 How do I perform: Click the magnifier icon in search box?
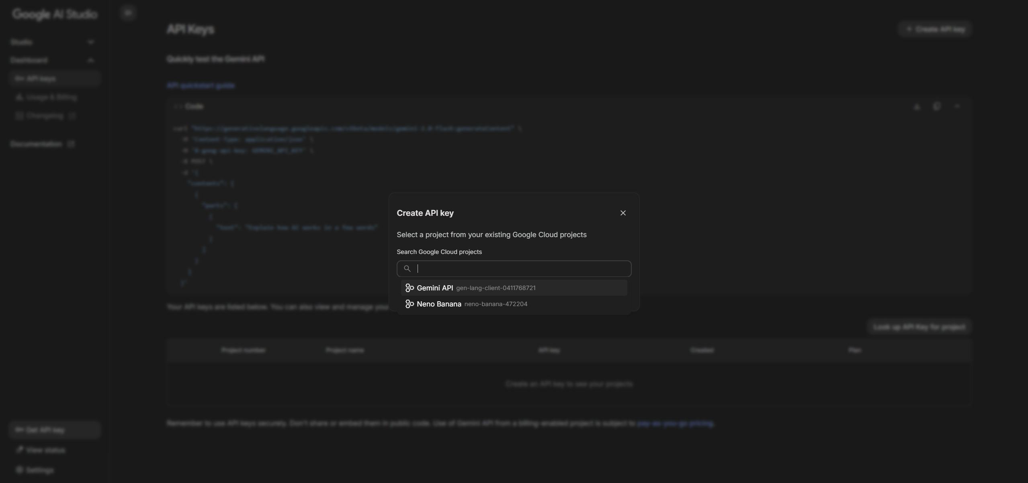click(x=407, y=268)
